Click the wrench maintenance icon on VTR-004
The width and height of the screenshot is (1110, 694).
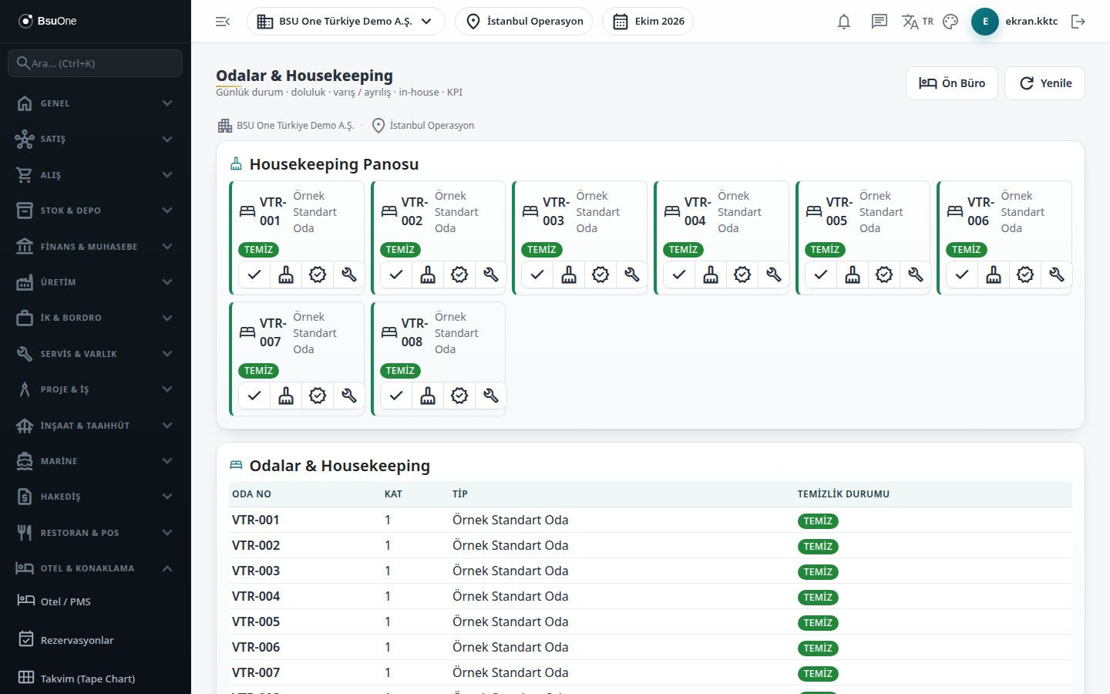(x=774, y=275)
